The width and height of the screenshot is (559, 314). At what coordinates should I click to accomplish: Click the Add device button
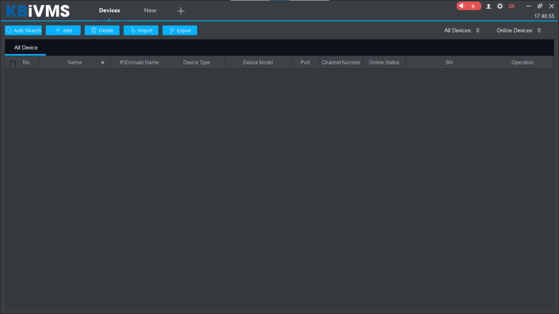[x=63, y=30]
